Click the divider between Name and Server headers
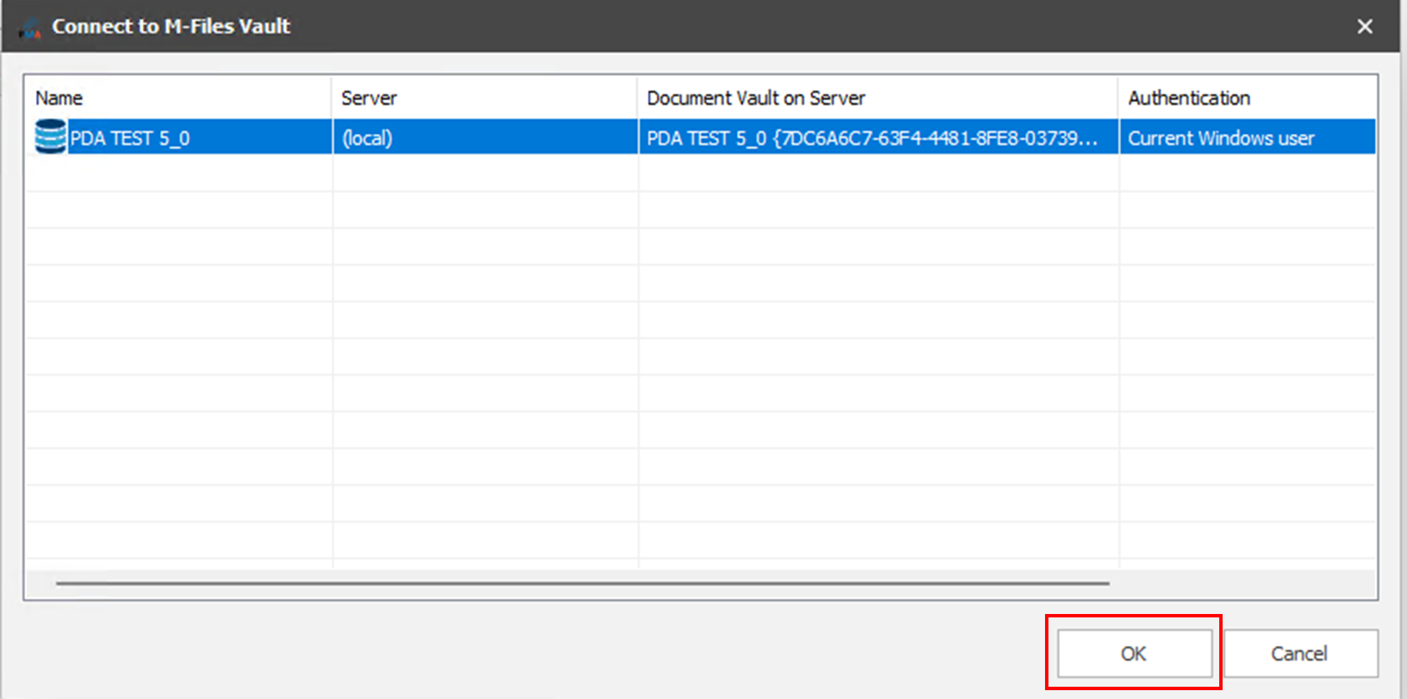Viewport: 1407px width, 699px height. [x=332, y=99]
